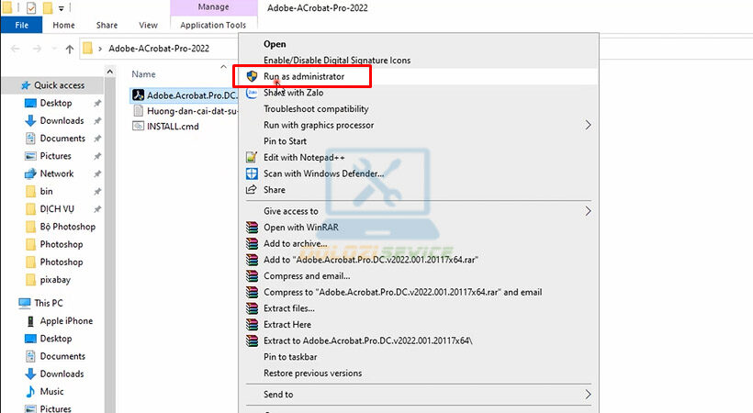Click the Network icon in Quick access

click(30, 173)
